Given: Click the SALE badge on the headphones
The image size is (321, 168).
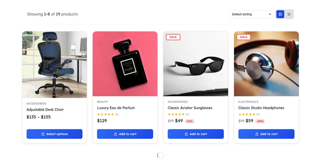Looking at the screenshot, I should pos(244,37).
